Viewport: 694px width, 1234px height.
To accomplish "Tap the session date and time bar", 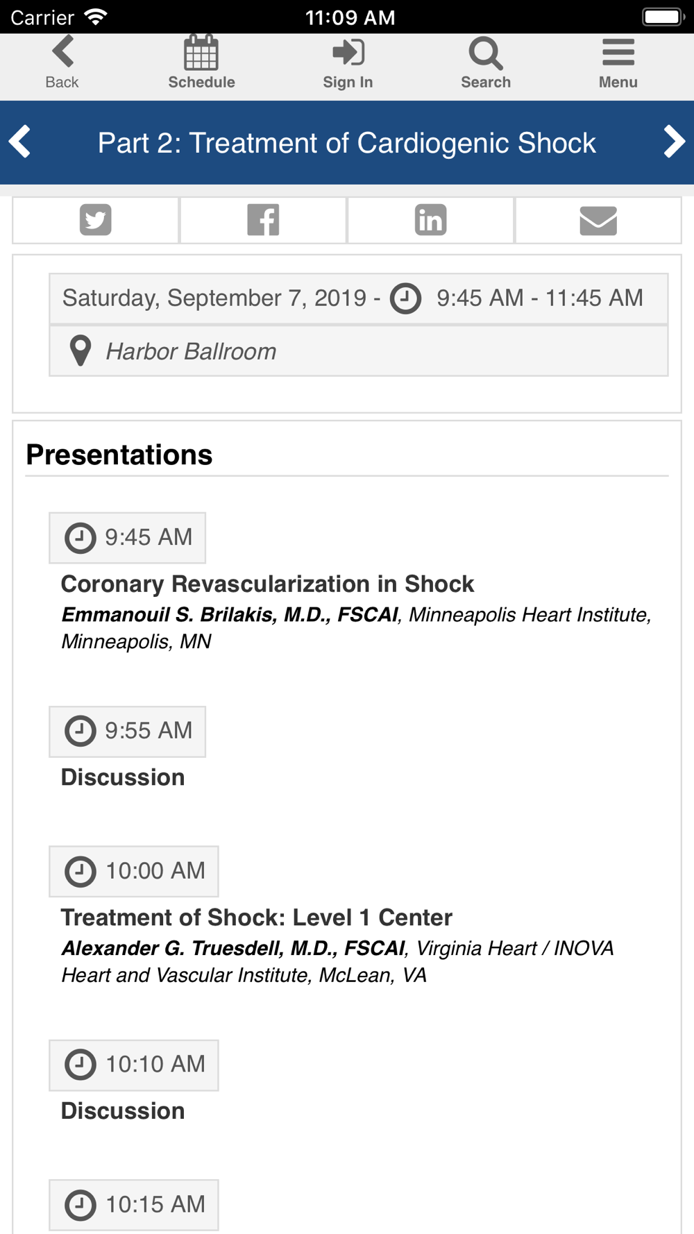I will [x=359, y=298].
